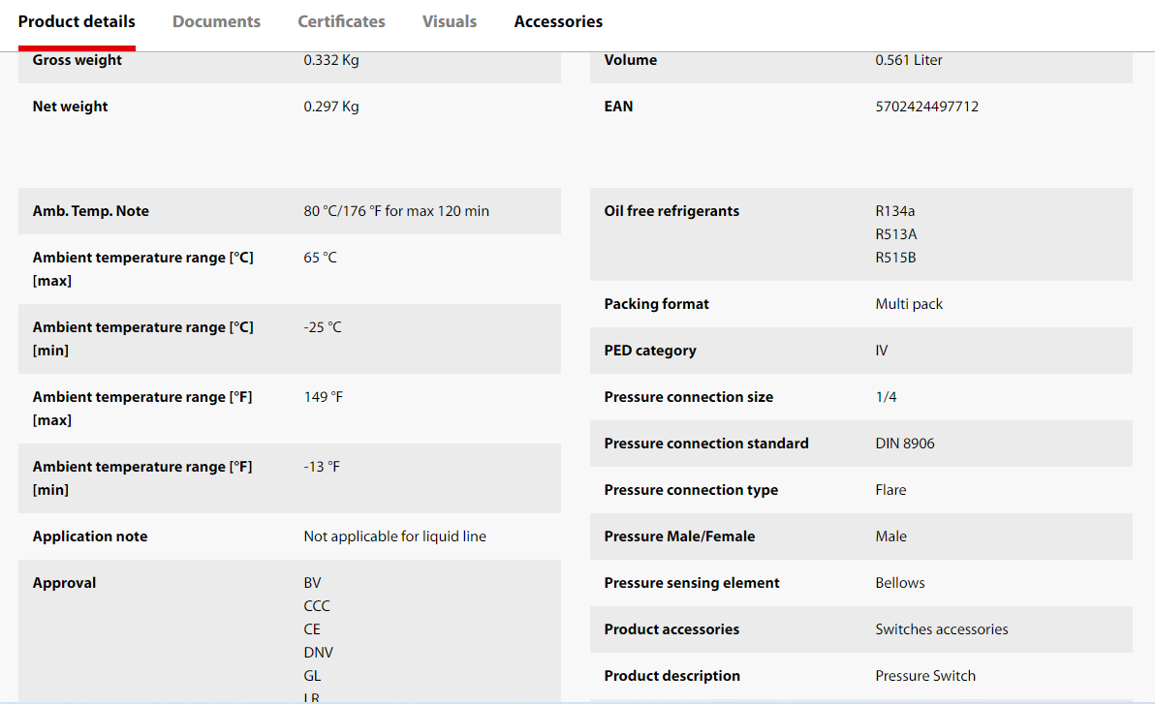Select the Visuals tab

click(x=450, y=21)
